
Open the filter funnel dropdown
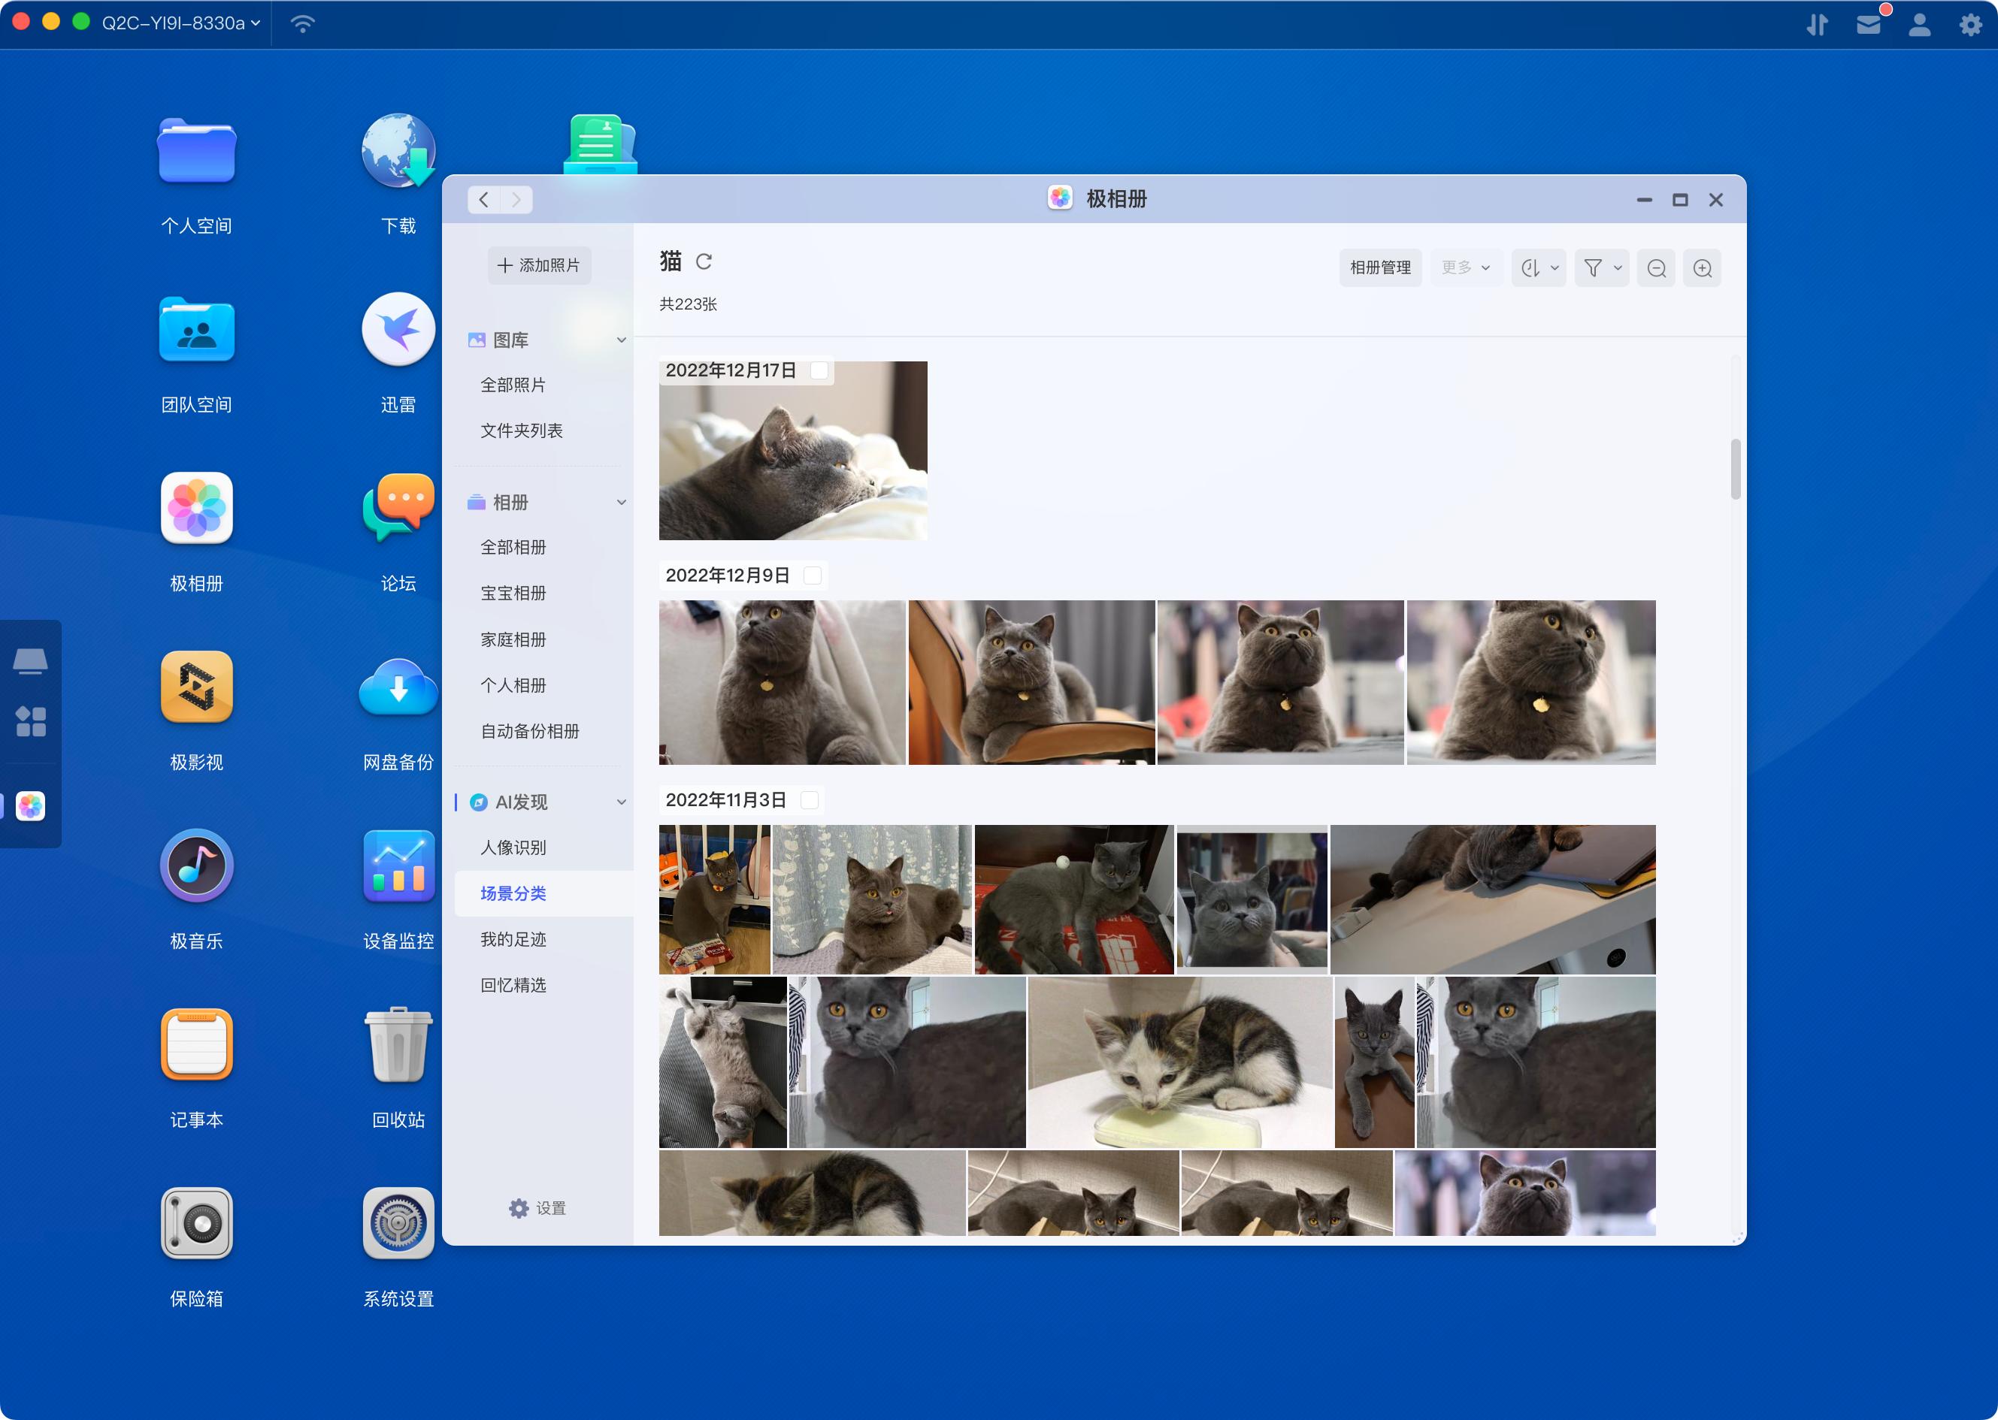coord(1602,268)
